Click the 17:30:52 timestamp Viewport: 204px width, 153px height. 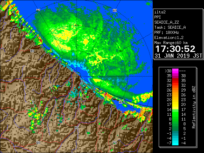(x=175, y=49)
